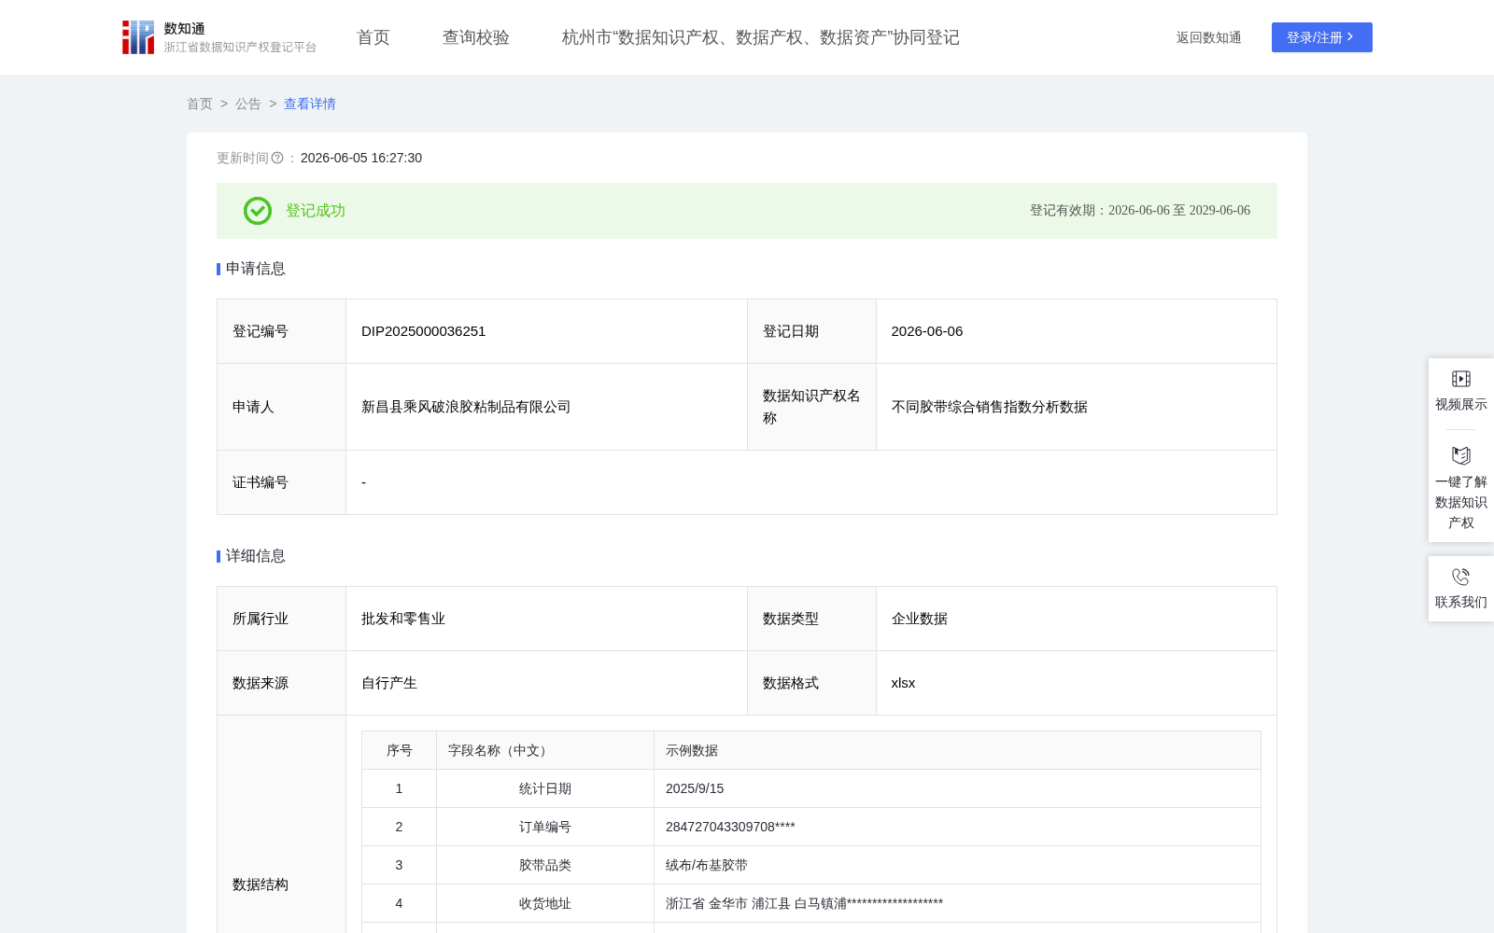Click the 统计日期 field row

pyautogui.click(x=811, y=788)
